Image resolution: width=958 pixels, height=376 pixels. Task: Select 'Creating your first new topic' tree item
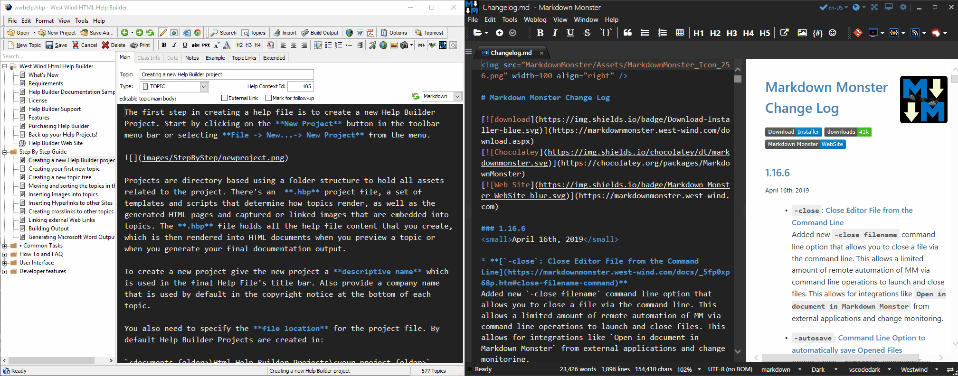(64, 169)
